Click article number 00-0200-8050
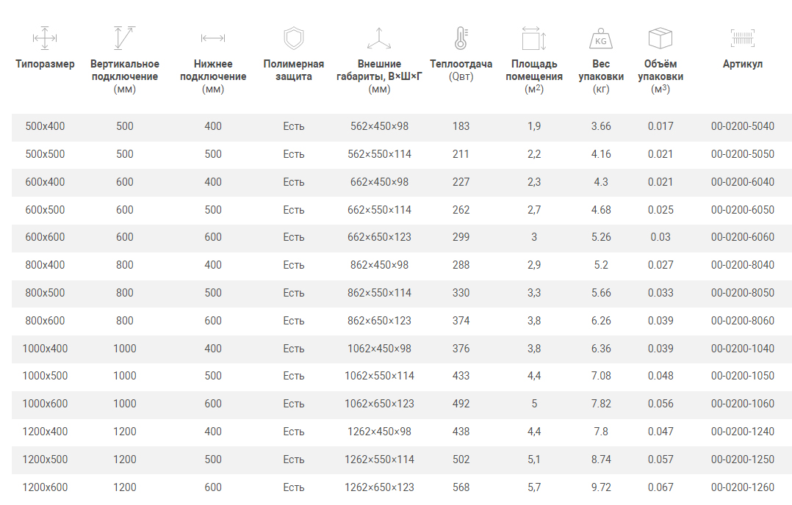This screenshot has height=505, width=792. pyautogui.click(x=742, y=293)
